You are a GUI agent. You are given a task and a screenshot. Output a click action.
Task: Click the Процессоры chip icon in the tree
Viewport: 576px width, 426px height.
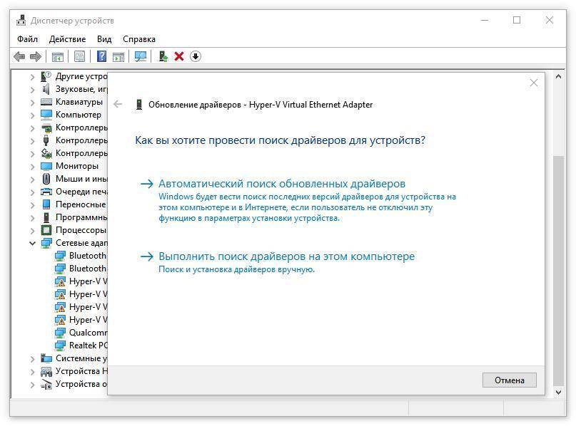(x=46, y=230)
